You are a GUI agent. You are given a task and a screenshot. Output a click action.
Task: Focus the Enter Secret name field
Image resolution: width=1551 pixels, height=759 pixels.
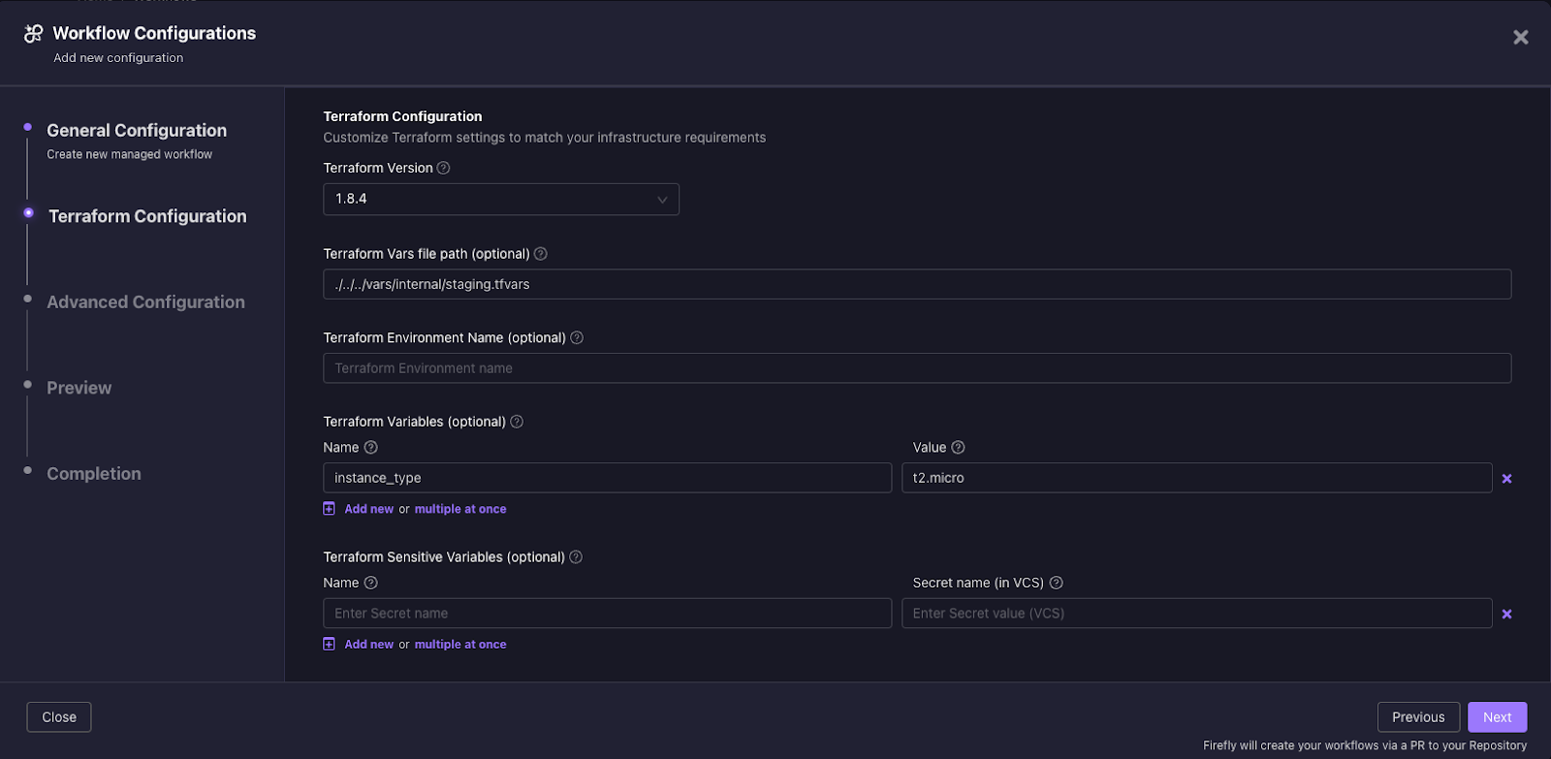607,613
